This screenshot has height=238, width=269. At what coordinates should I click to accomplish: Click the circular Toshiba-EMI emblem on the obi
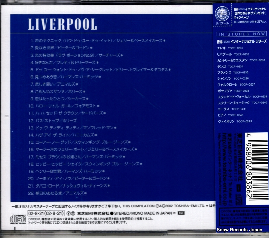pos(222,14)
